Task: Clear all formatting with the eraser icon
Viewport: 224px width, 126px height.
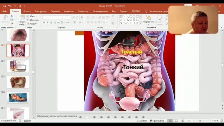Action: click(x=82, y=17)
